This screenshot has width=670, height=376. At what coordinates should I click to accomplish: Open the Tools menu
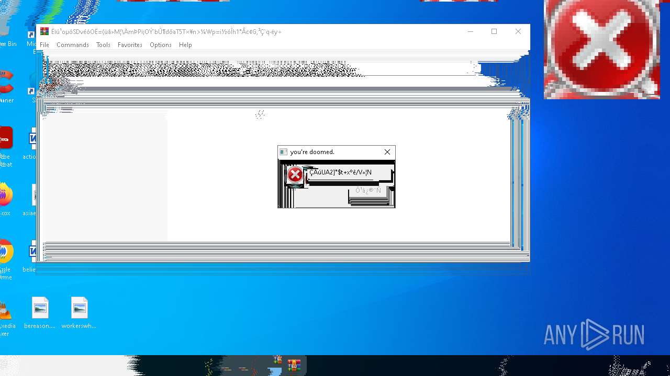pos(103,45)
